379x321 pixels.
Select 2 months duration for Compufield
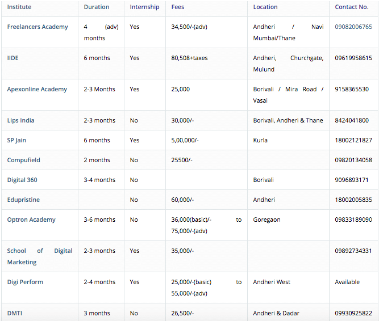pyautogui.click(x=97, y=160)
